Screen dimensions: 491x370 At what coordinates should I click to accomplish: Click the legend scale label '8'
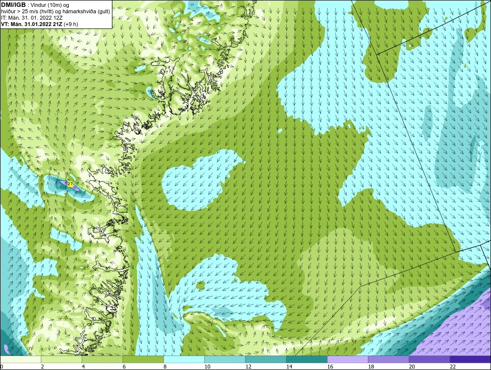(x=165, y=367)
